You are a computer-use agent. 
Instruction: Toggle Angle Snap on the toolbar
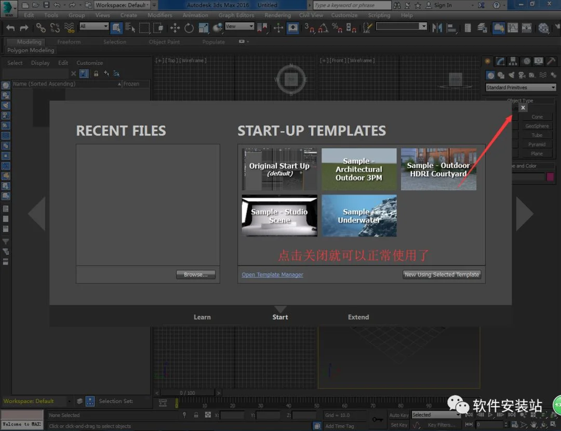[x=323, y=27]
